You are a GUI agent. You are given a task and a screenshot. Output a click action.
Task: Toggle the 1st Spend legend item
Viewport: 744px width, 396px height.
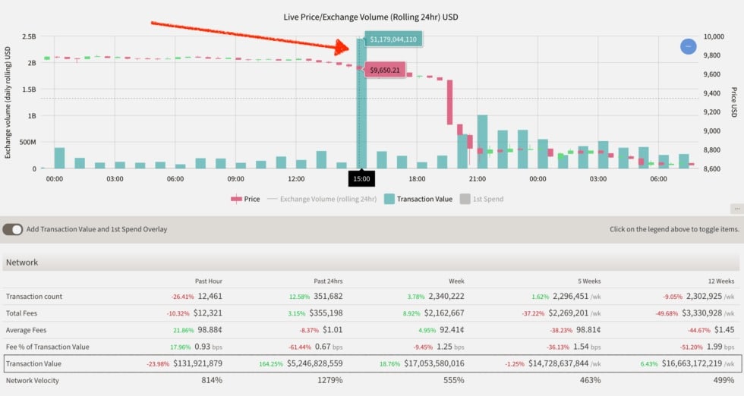point(481,200)
